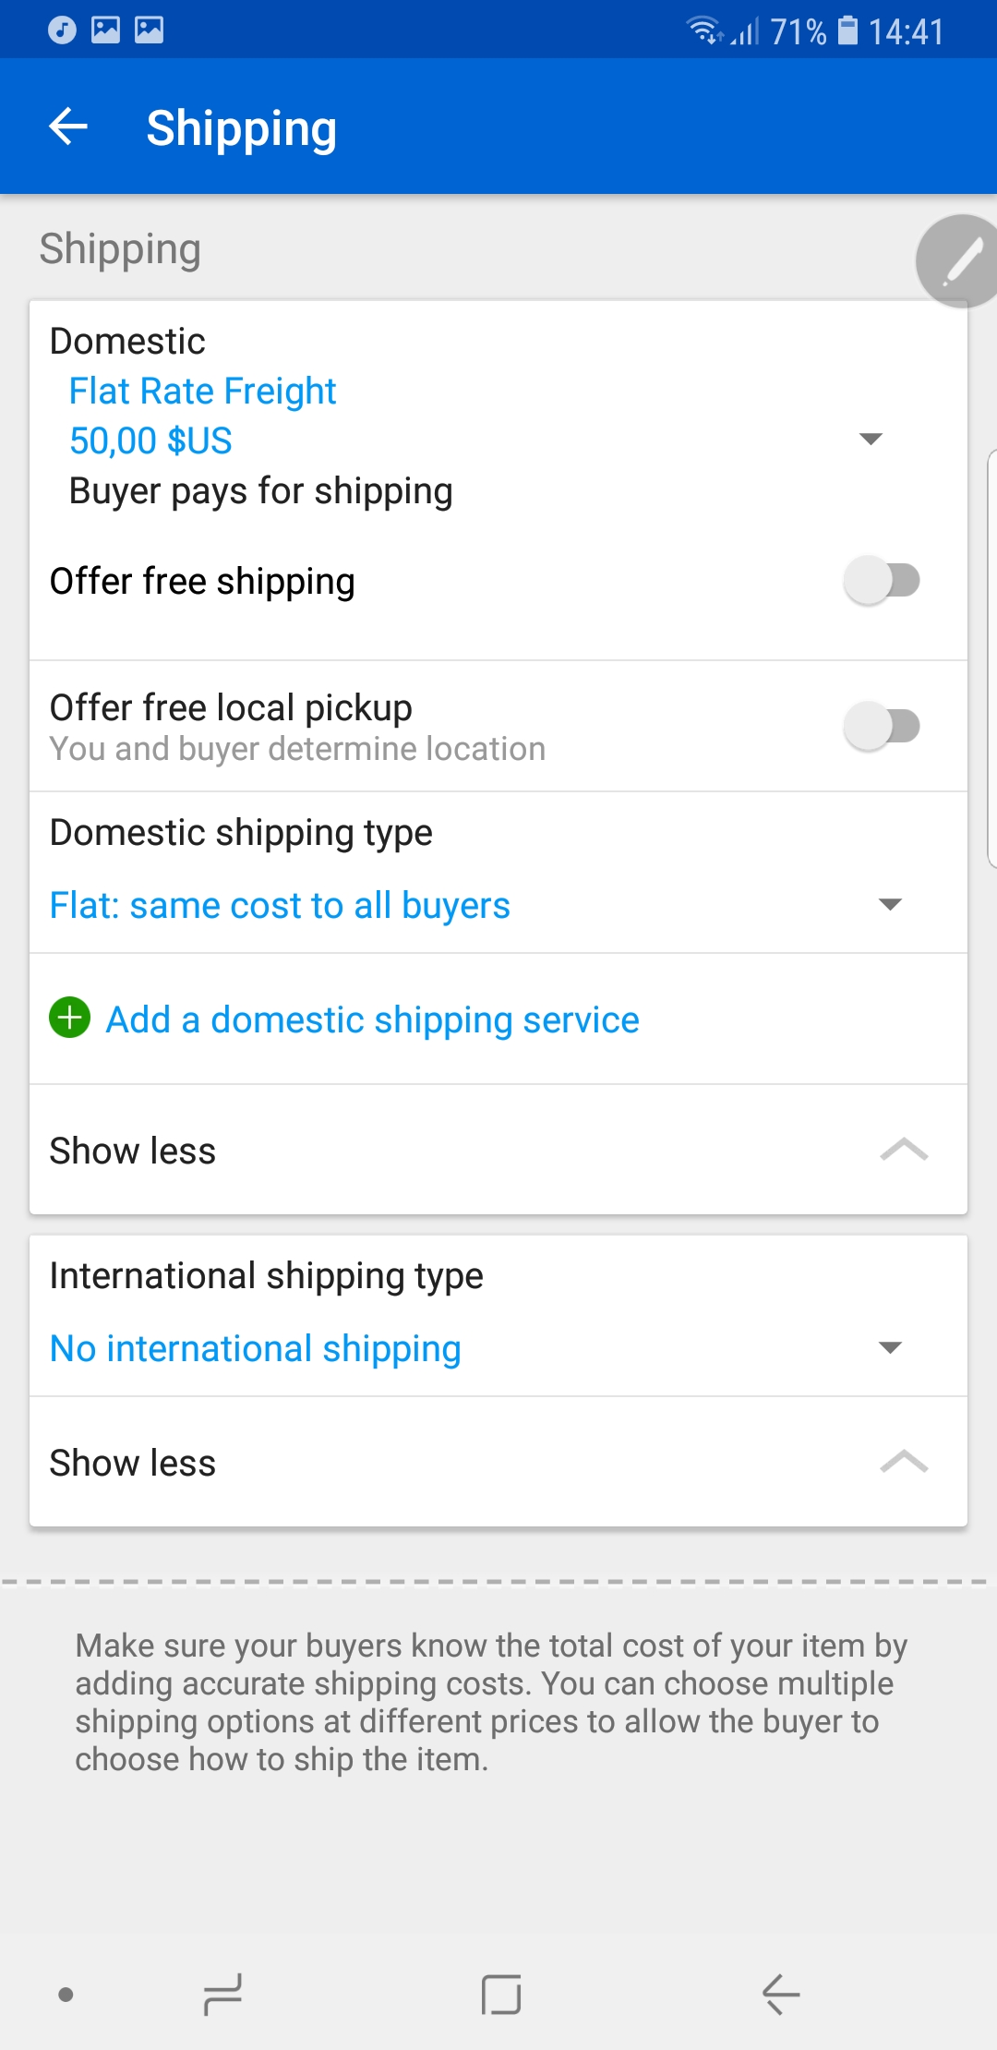Open Domestic shipping type dropdown
The height and width of the screenshot is (2050, 997).
889,904
